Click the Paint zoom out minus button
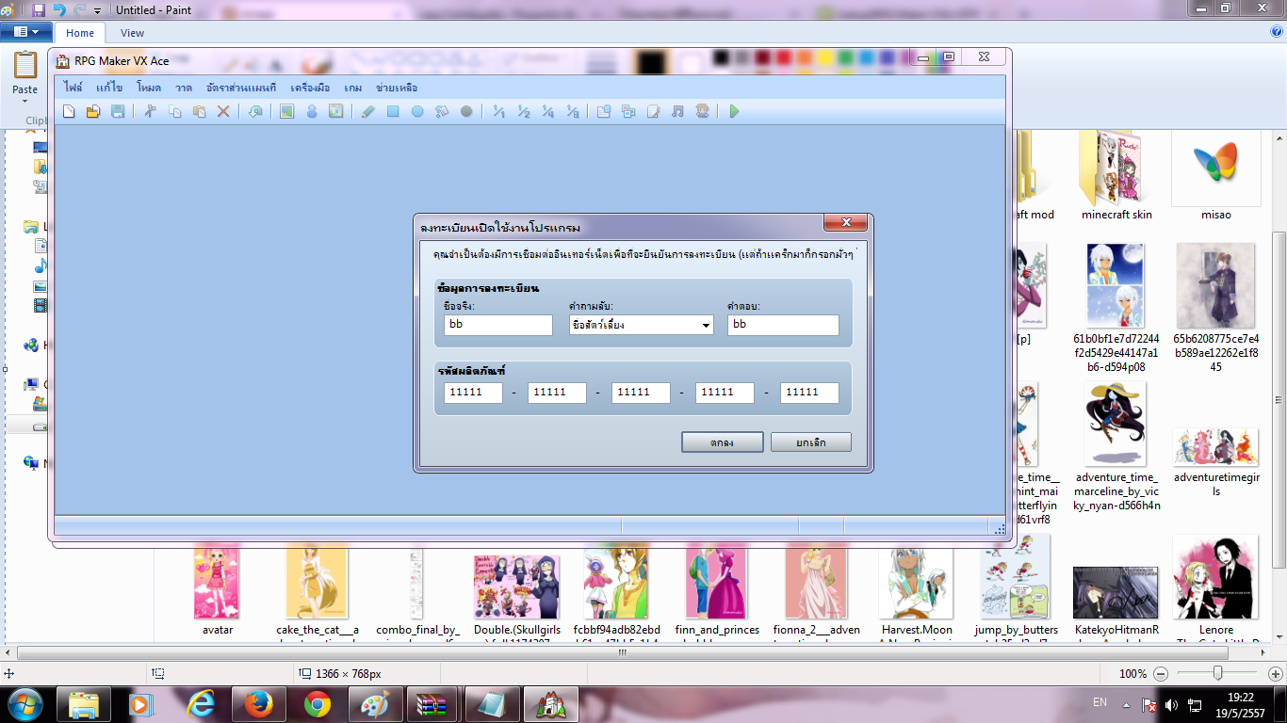This screenshot has width=1287, height=723. (x=1160, y=674)
